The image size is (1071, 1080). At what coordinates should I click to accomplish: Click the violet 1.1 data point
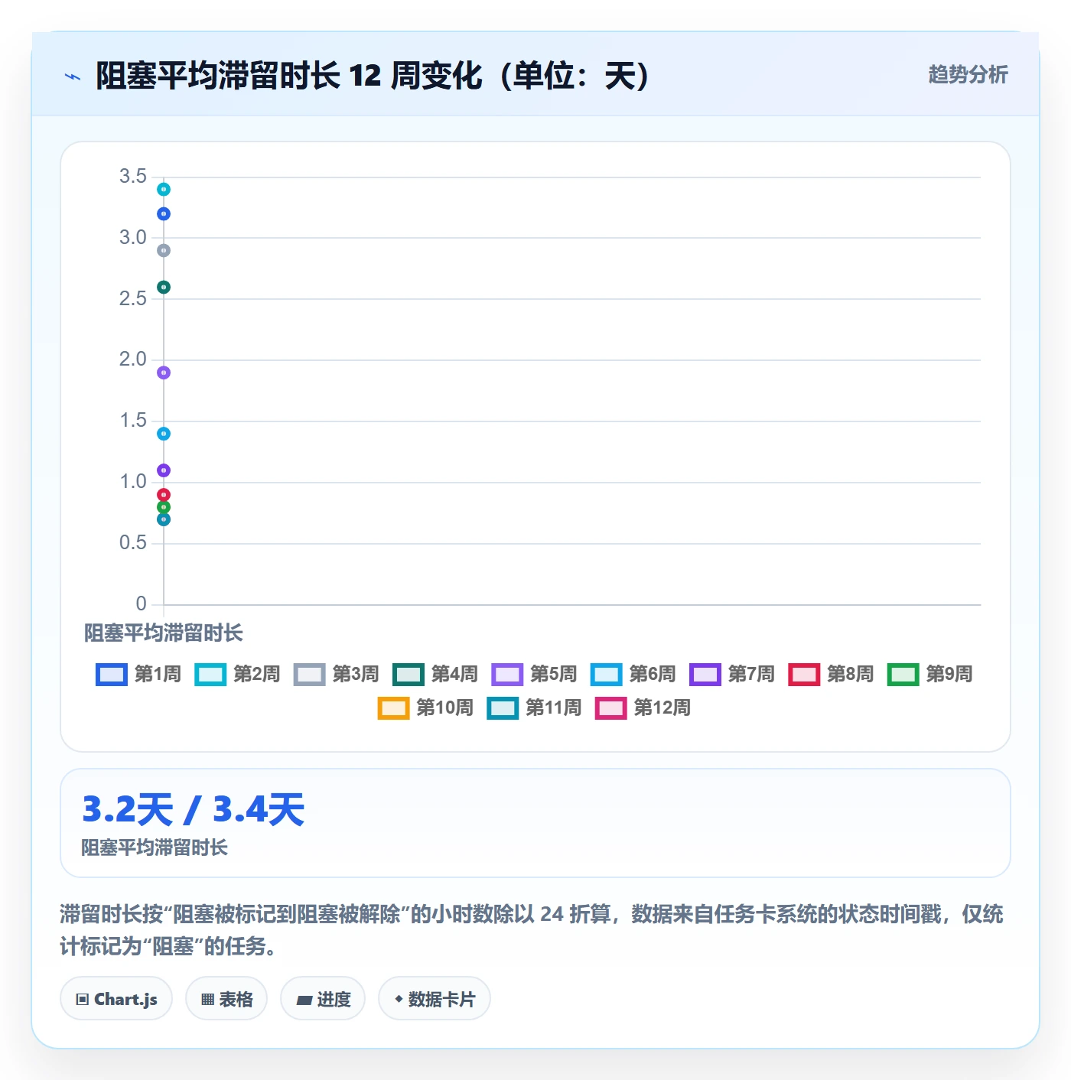[164, 470]
